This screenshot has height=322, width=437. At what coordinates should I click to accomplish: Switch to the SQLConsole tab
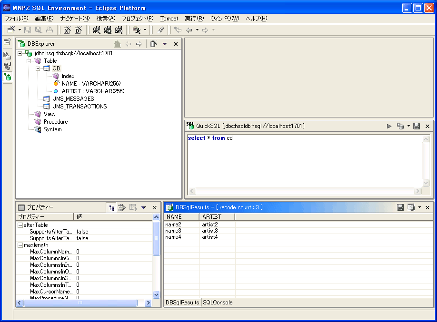click(218, 302)
